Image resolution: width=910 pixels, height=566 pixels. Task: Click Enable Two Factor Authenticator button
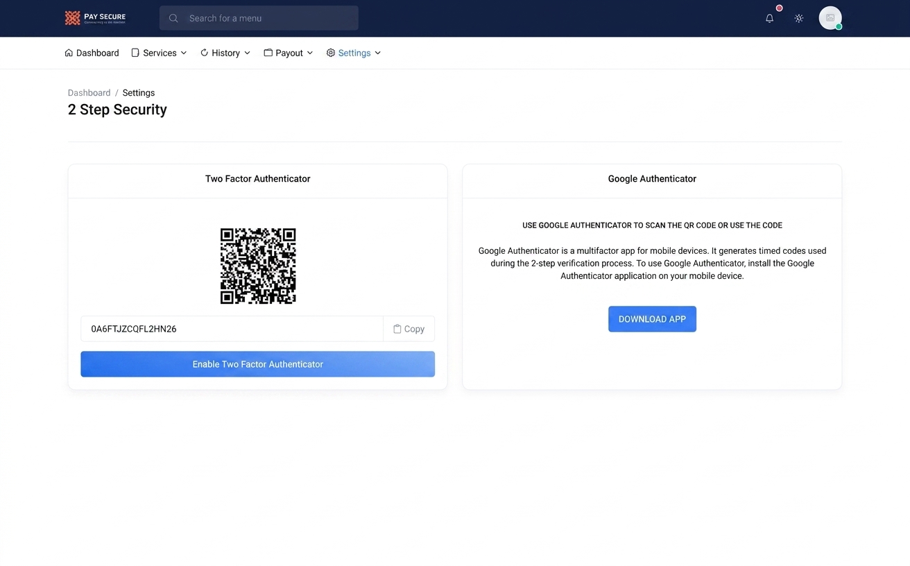pyautogui.click(x=257, y=364)
